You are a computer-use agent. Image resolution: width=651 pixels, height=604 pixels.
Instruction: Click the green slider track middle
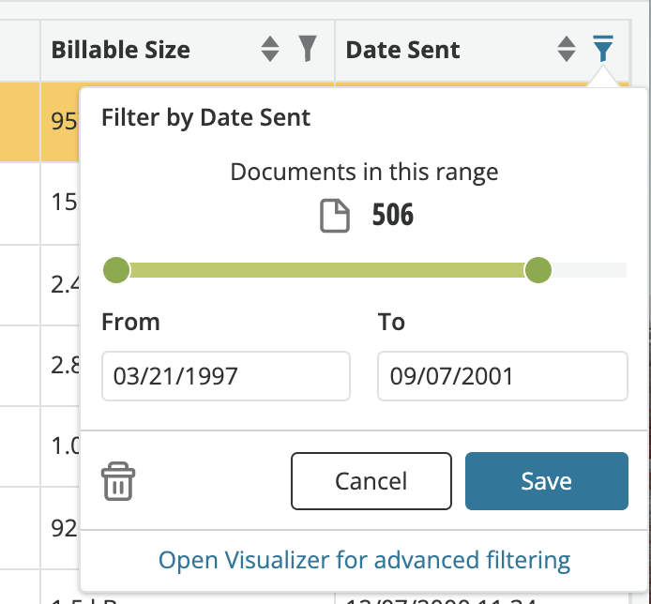(x=327, y=270)
